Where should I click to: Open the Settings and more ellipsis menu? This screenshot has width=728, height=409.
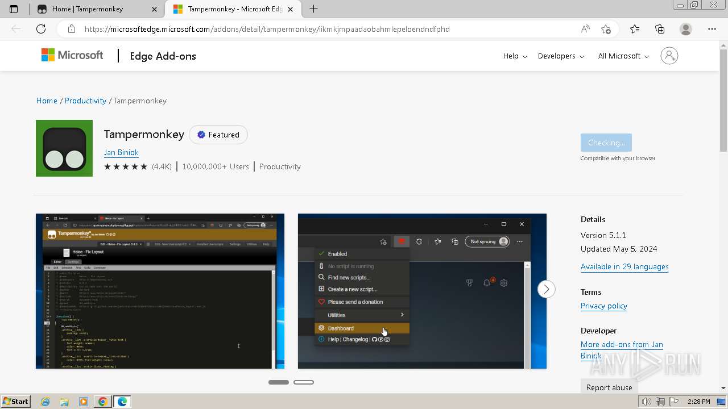[712, 29]
